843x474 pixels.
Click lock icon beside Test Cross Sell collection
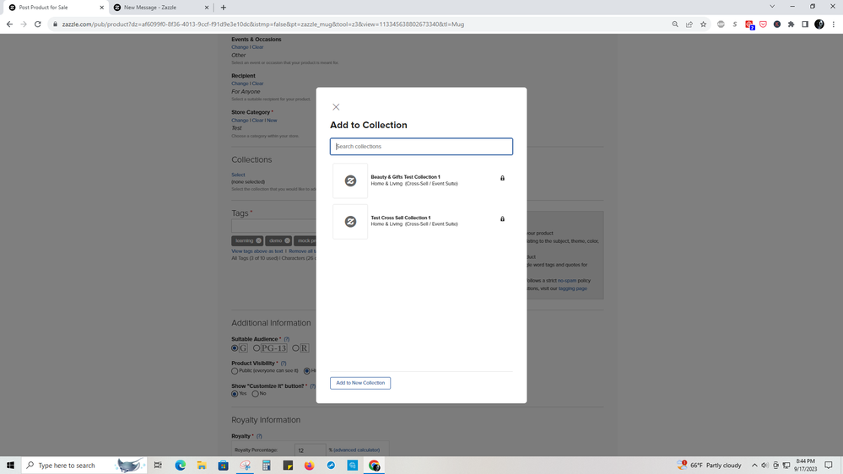pyautogui.click(x=502, y=219)
